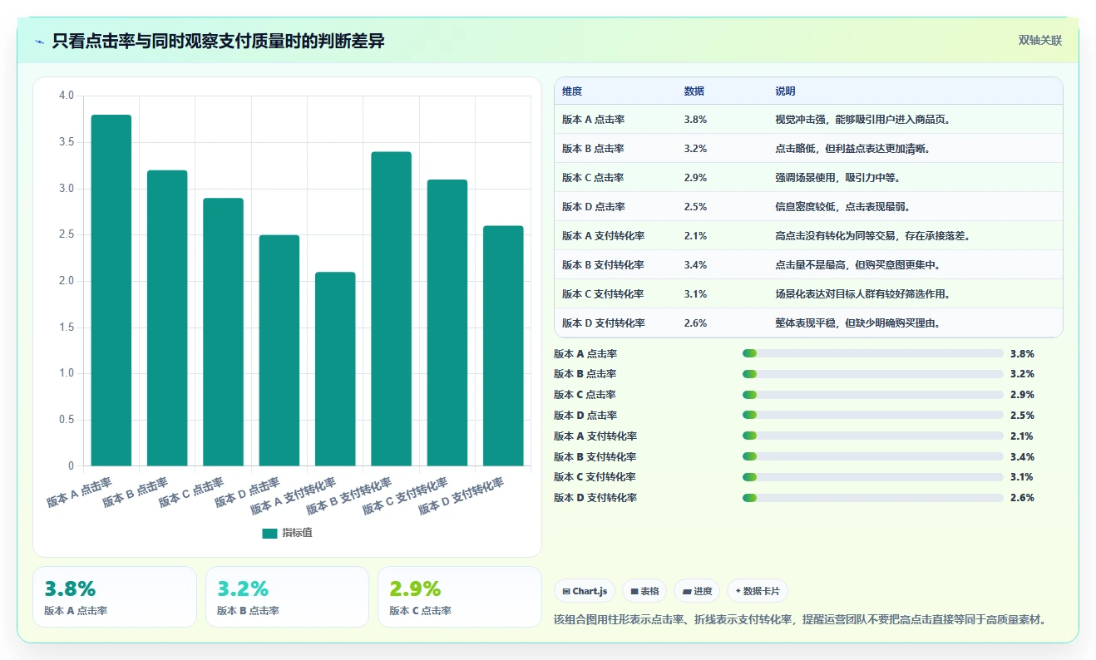
Task: Select the 进度 tag chip
Action: (x=697, y=591)
